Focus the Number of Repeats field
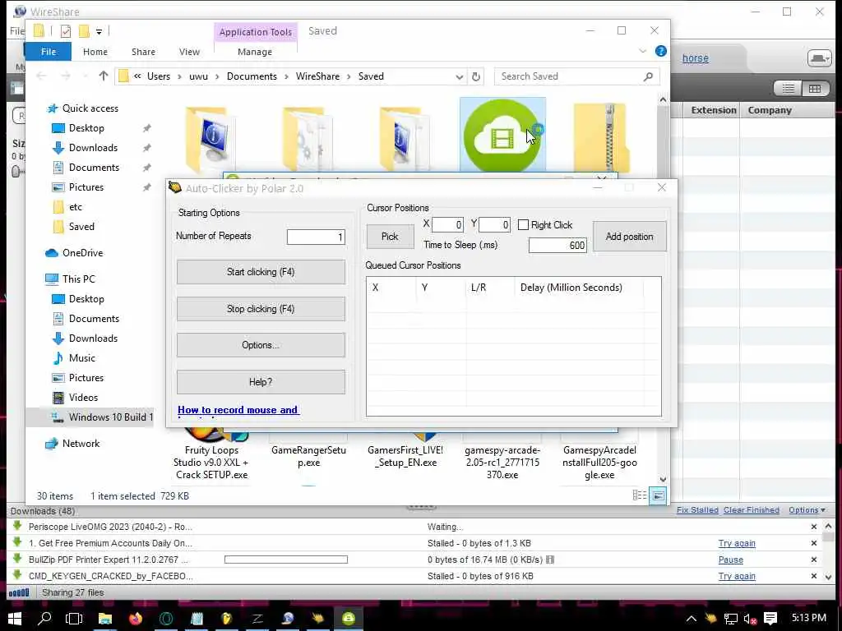842x631 pixels. point(316,237)
